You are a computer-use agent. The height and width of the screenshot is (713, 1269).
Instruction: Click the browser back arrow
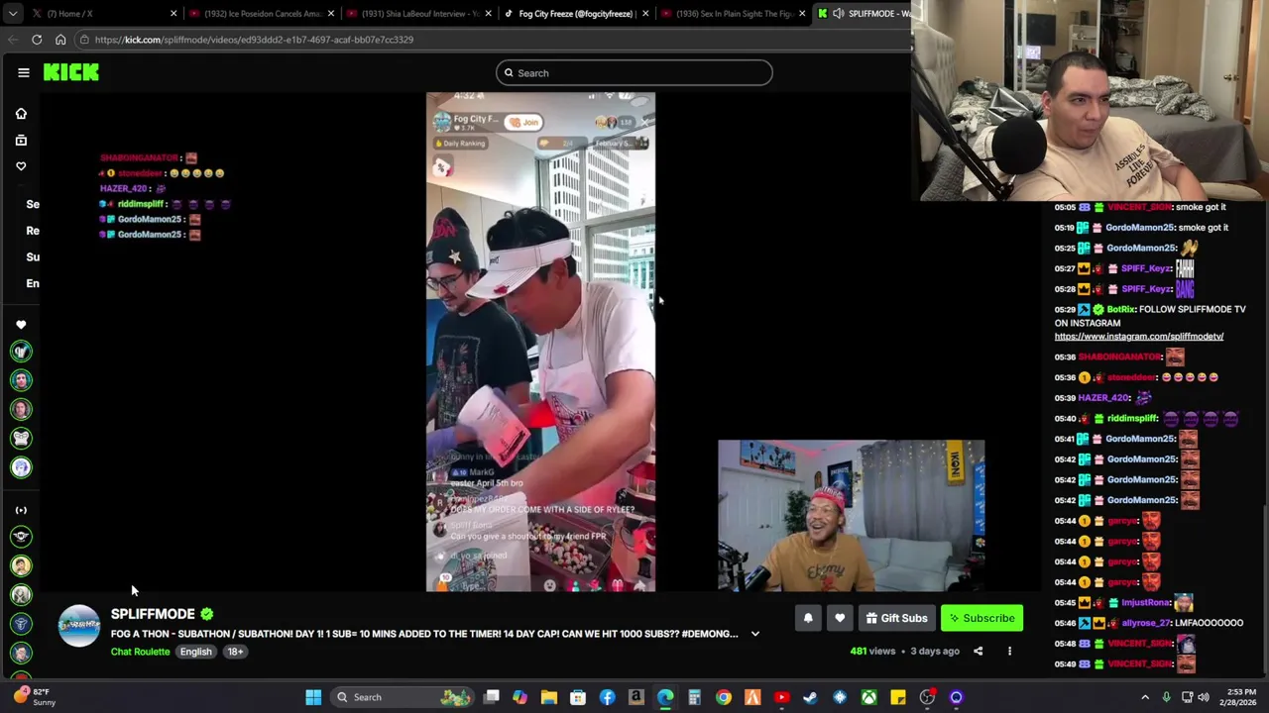[x=13, y=40]
